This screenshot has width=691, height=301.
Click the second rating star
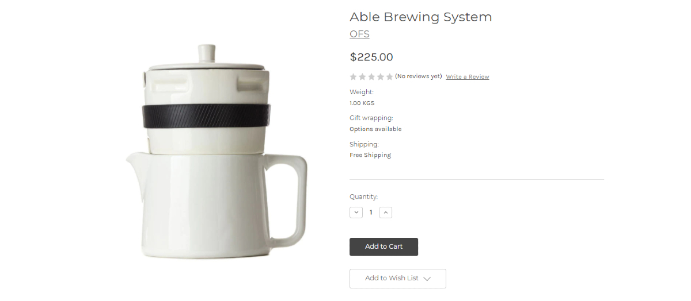click(363, 77)
